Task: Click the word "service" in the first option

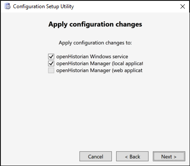Action: click(120, 56)
